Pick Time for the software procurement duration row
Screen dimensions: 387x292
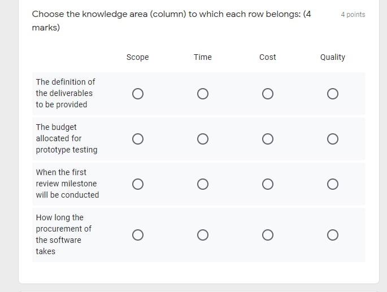[203, 235]
